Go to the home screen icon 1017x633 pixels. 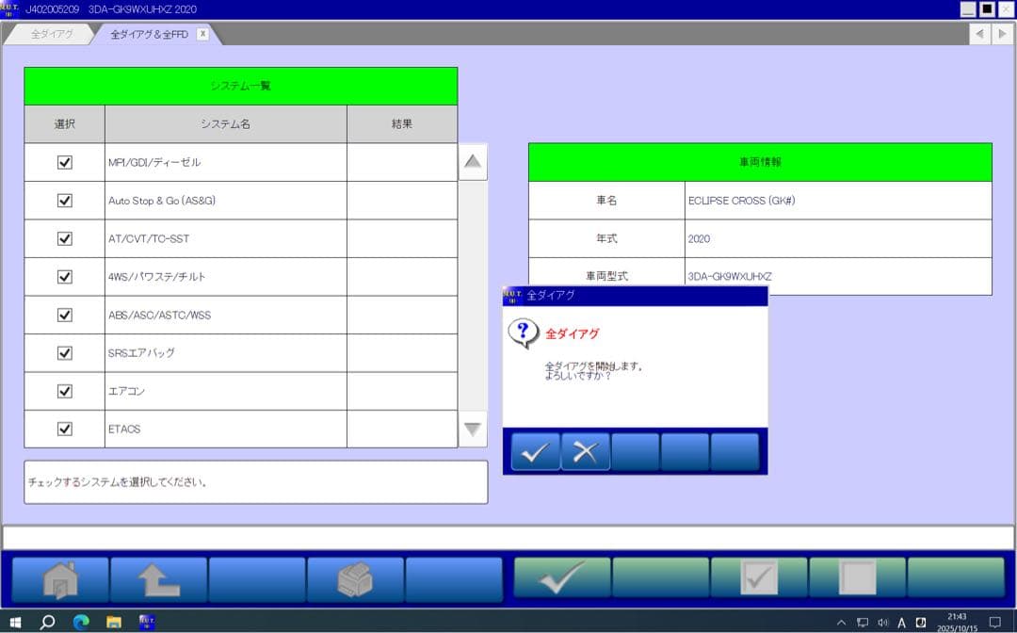60,578
